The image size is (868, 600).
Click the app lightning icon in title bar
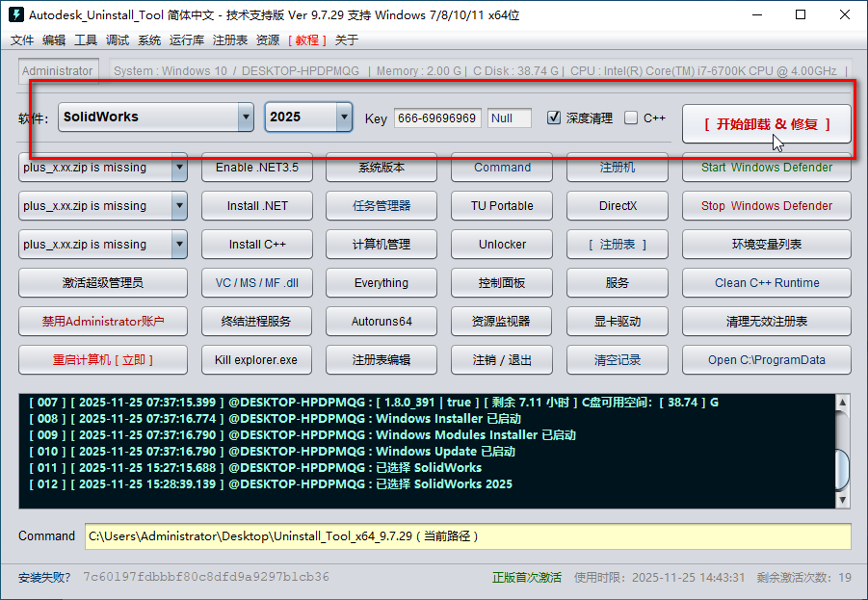(x=16, y=14)
